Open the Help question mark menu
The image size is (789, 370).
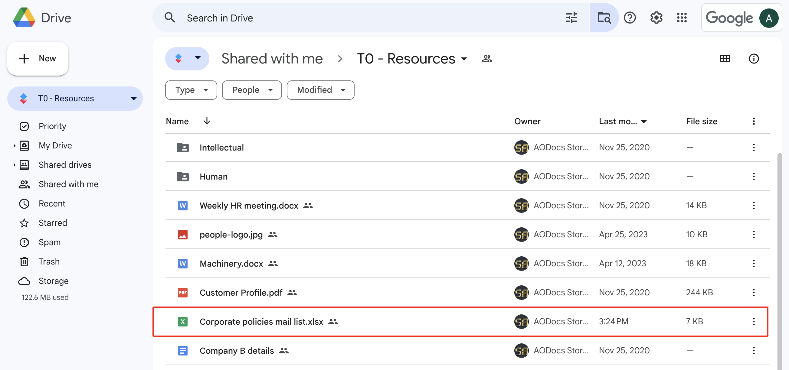point(630,18)
